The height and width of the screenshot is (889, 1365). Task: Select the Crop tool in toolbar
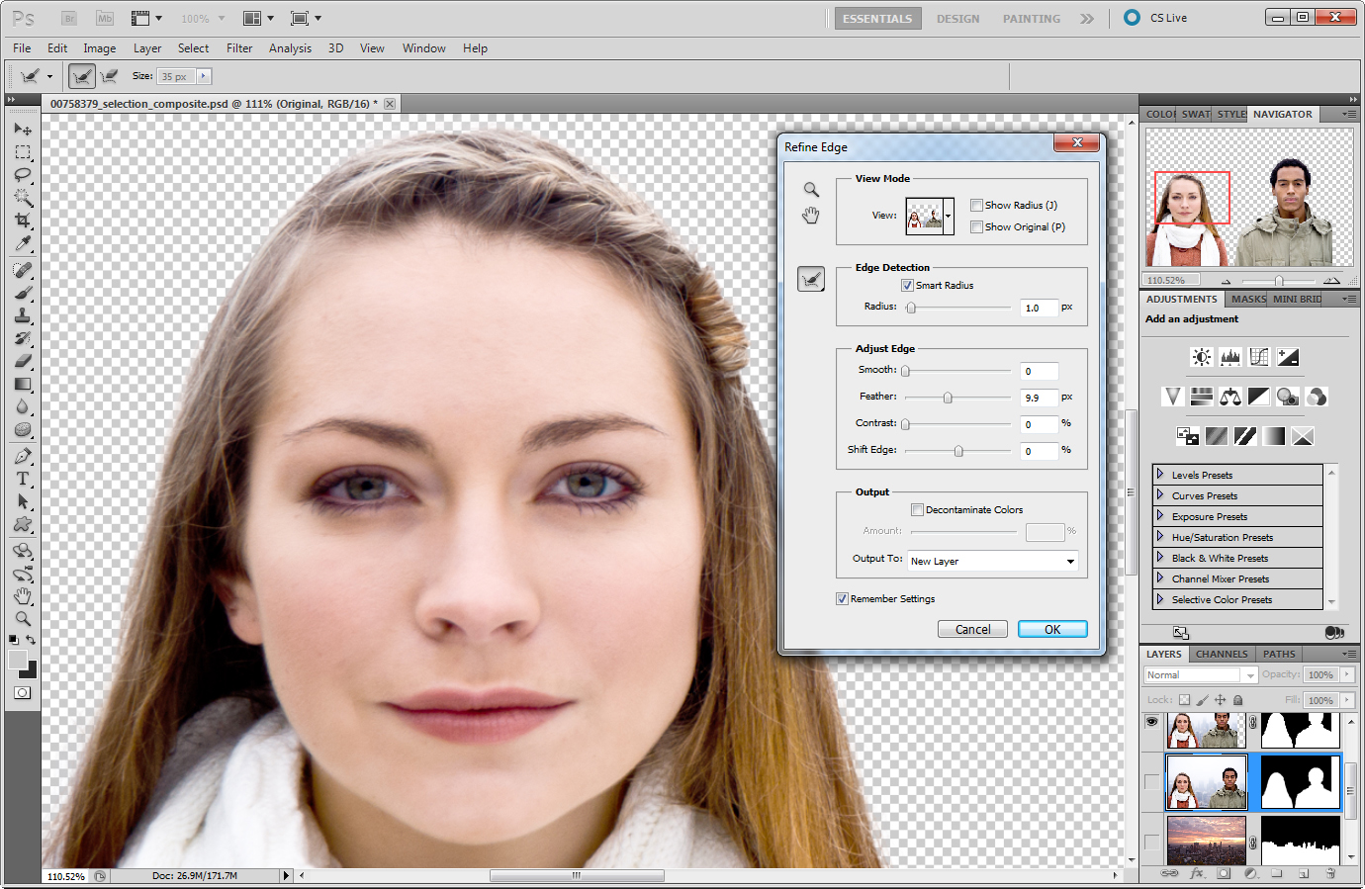pos(23,220)
